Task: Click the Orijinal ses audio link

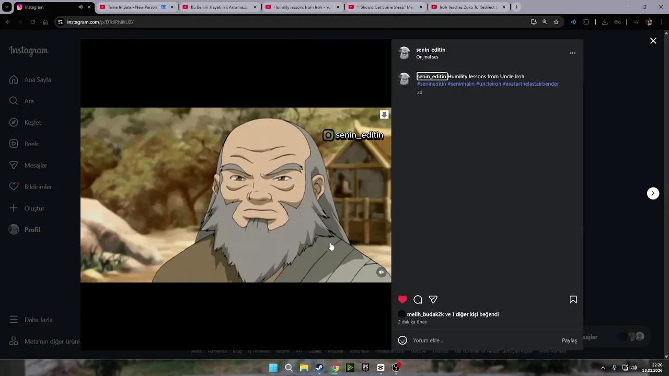Action: click(x=427, y=57)
